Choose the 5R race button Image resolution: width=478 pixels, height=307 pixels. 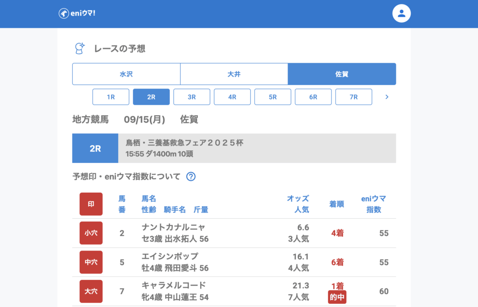(273, 97)
